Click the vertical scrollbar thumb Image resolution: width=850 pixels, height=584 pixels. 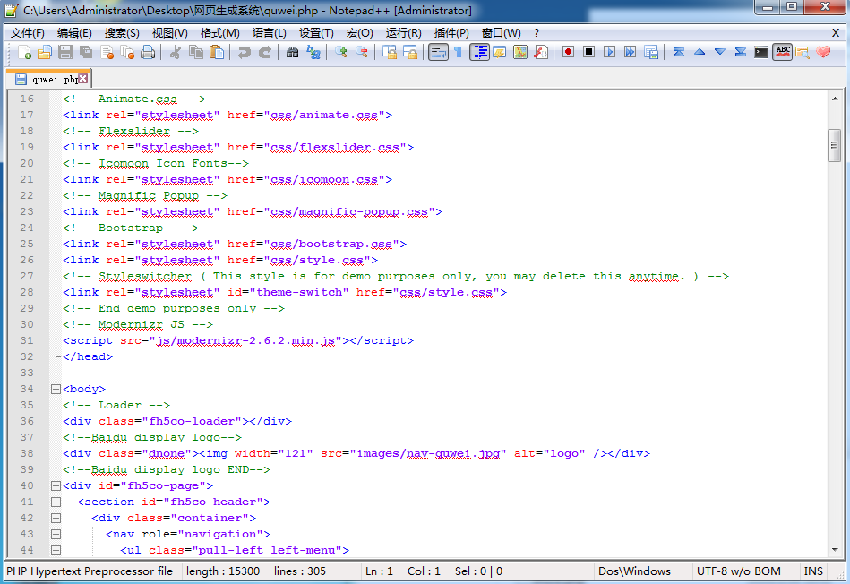(835, 145)
